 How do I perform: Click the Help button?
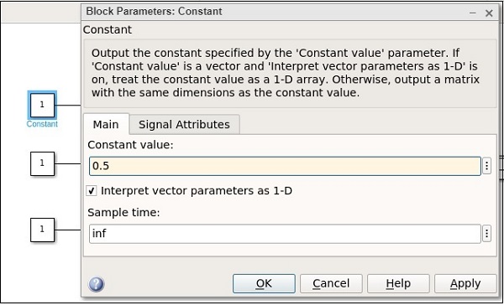coord(398,283)
